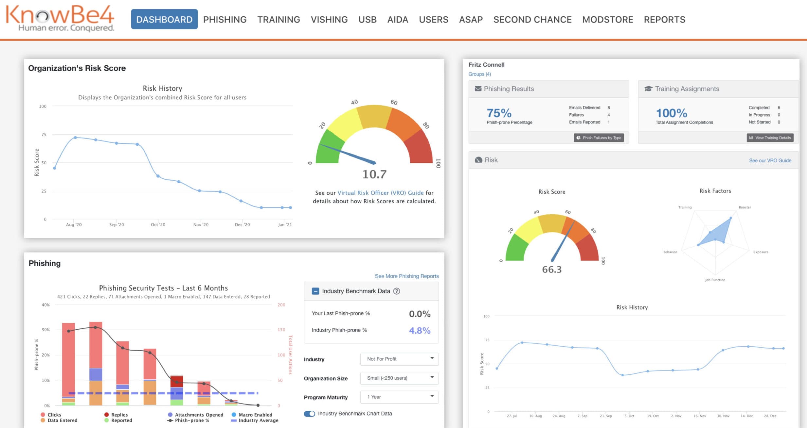Open the Industry dropdown
This screenshot has height=428, width=807.
pyautogui.click(x=399, y=359)
